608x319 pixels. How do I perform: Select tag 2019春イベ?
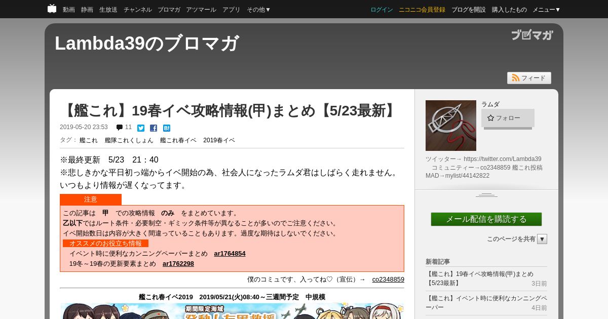tap(219, 140)
